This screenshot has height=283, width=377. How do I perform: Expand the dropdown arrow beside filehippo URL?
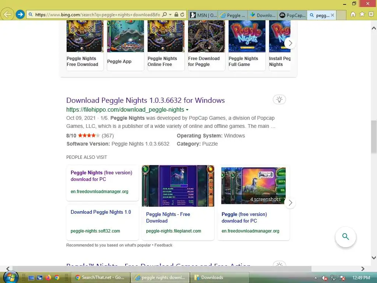coord(187,110)
